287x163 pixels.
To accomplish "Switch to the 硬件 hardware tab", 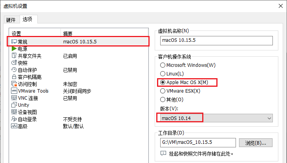I will tap(11, 20).
